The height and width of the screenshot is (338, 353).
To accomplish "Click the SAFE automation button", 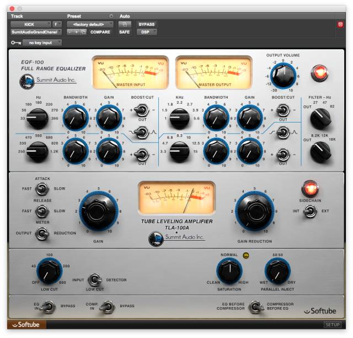I will click(125, 32).
